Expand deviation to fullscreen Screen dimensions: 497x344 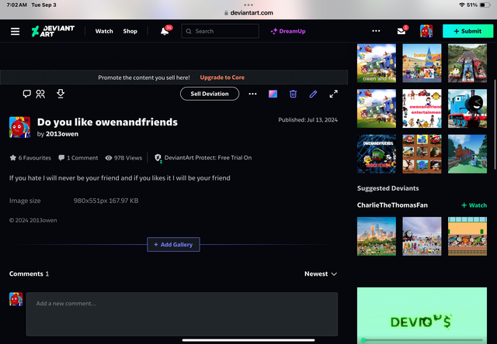[333, 94]
